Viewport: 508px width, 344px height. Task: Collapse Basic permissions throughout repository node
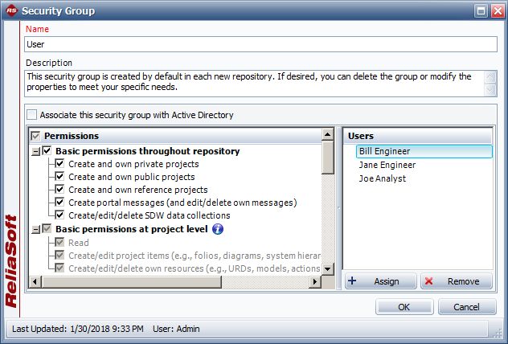[35, 151]
